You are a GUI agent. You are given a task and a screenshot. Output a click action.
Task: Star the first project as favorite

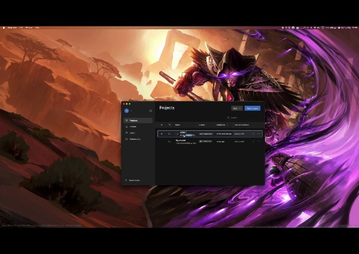point(162,134)
